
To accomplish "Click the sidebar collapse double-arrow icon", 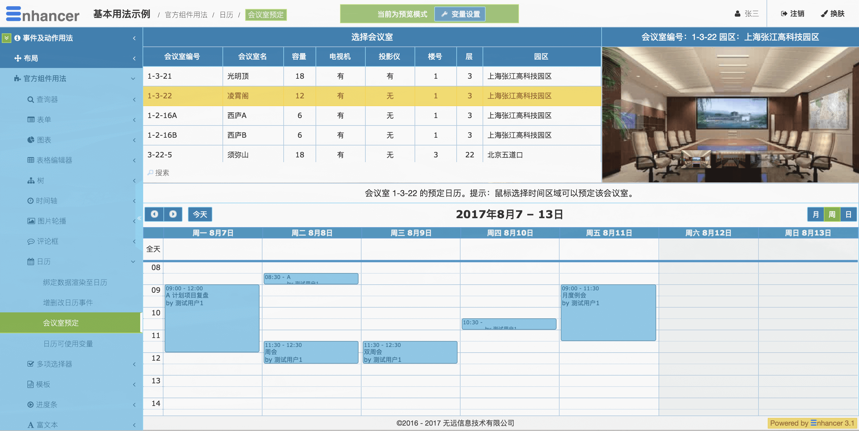I will [x=139, y=218].
